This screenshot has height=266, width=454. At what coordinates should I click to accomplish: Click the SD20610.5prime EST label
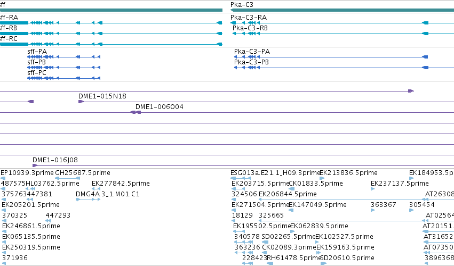(x=347, y=257)
